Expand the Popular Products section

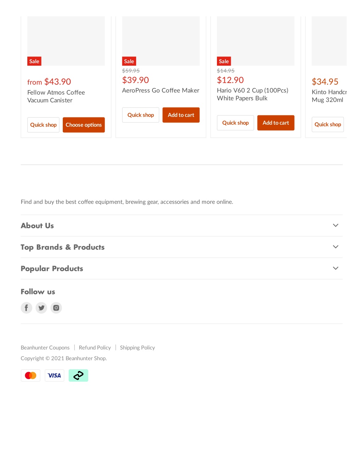click(x=181, y=269)
